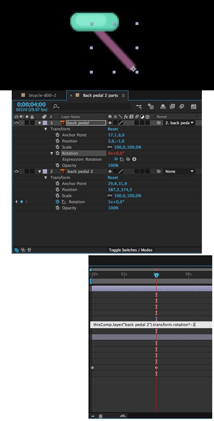This screenshot has width=214, height=421.
Task: Click the expression enable equals icon
Action: 116,159
